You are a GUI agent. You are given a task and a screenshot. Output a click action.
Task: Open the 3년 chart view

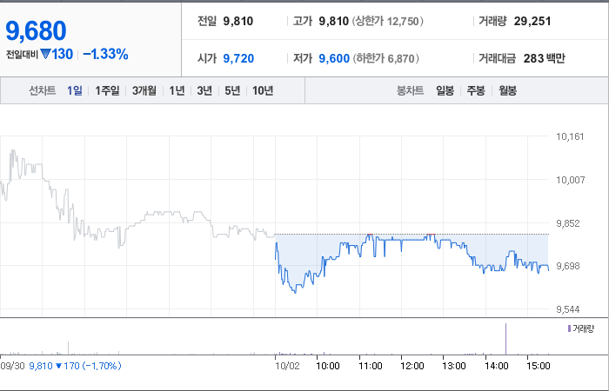coord(204,90)
